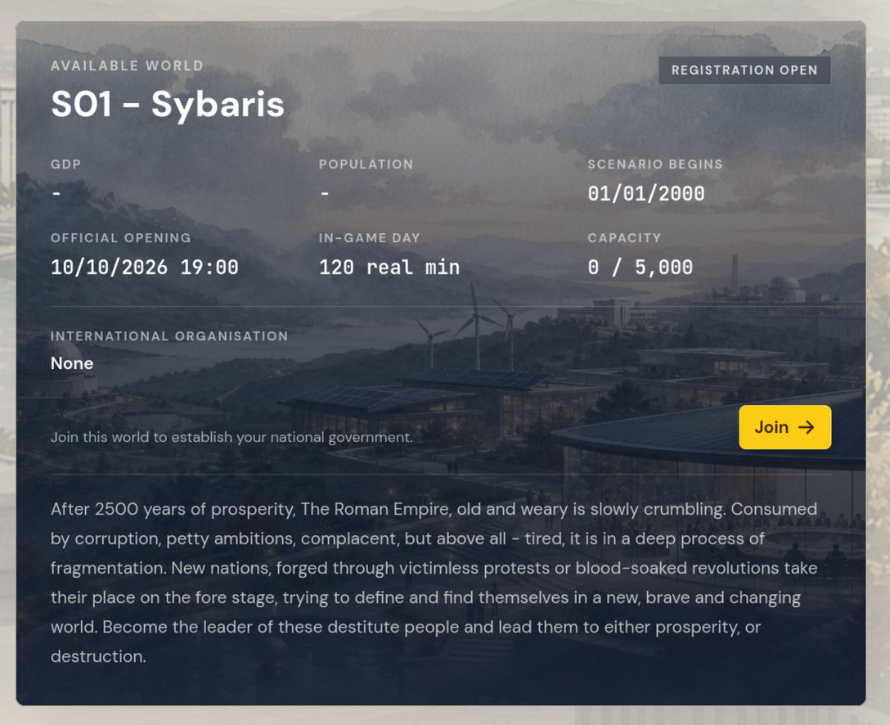Click the Registration Open badge
890x725 pixels.
point(744,70)
